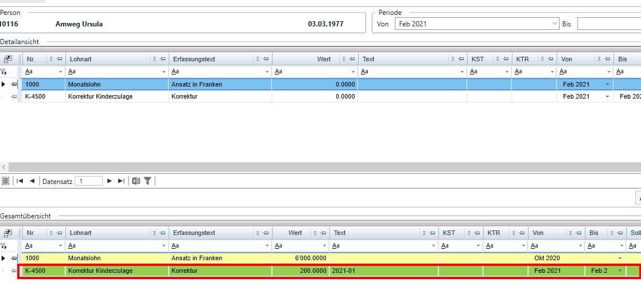Click the sigma icon in Detailansicht KST column
The height and width of the screenshot is (282, 641).
(498, 59)
